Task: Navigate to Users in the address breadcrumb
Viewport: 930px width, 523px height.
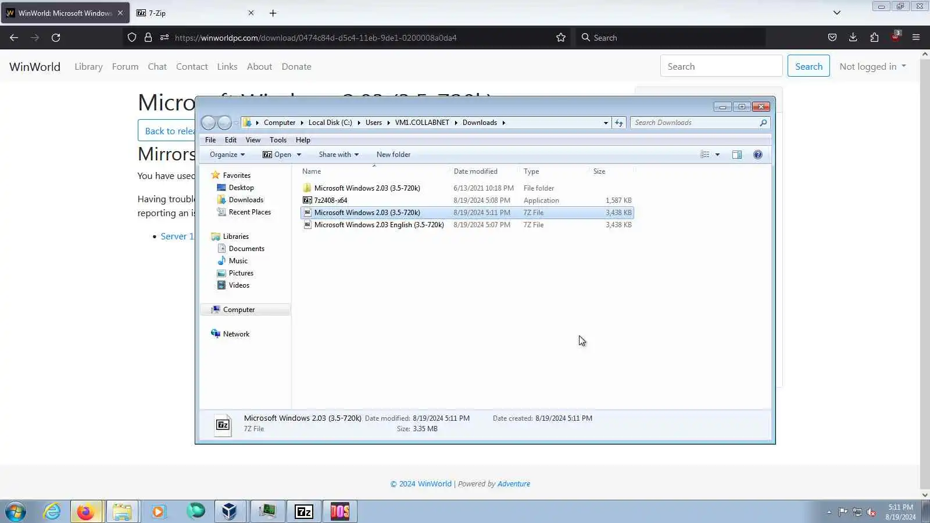Action: tap(374, 123)
